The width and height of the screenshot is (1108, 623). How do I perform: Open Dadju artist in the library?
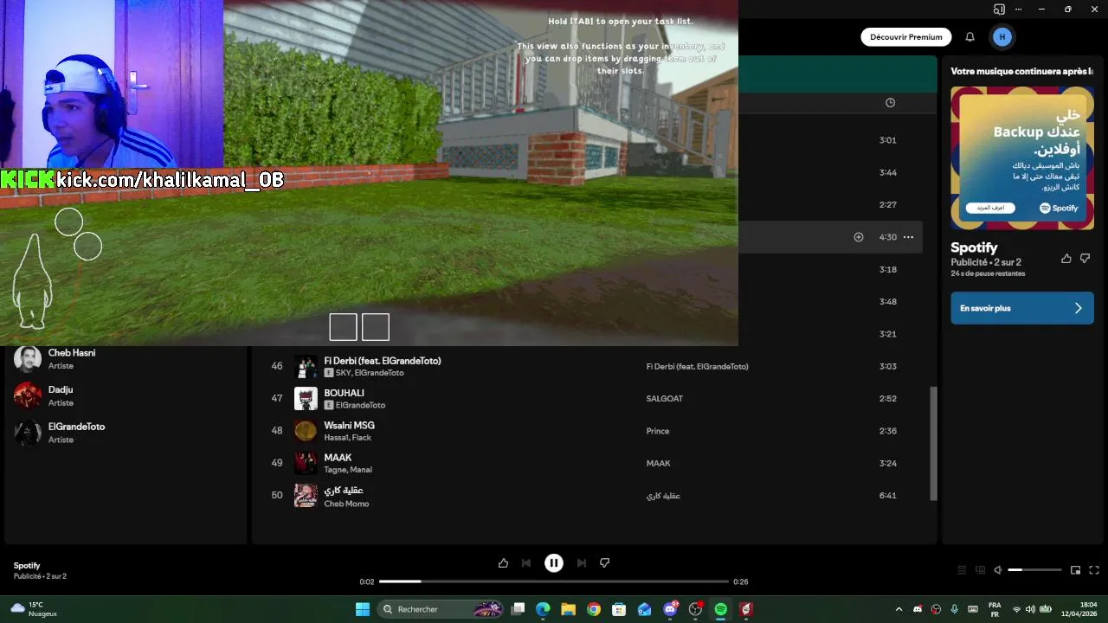coord(61,390)
